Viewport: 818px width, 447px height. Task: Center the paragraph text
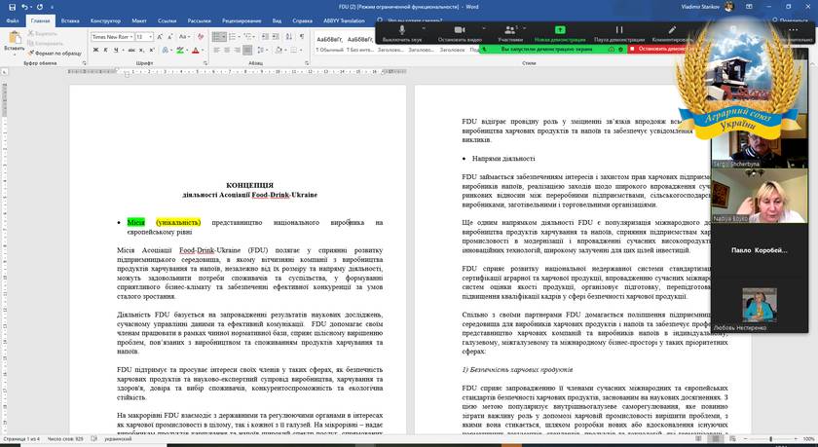click(x=227, y=50)
